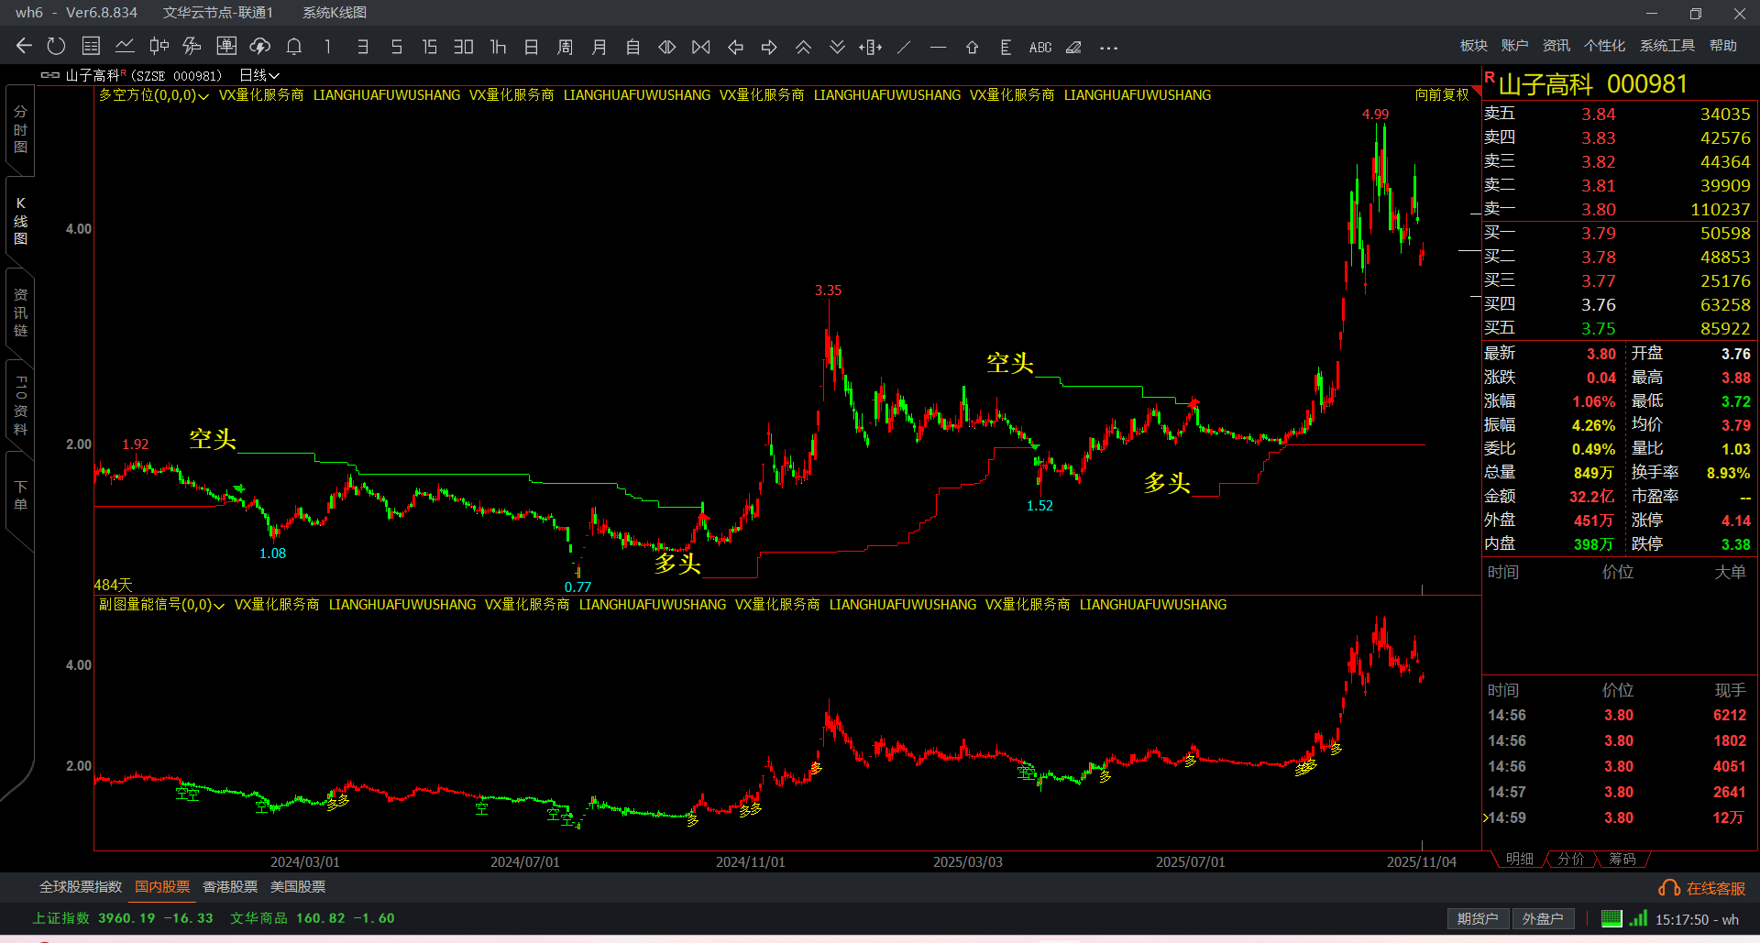Open the 系统工具 menu
The image size is (1760, 943).
pyautogui.click(x=1667, y=46)
